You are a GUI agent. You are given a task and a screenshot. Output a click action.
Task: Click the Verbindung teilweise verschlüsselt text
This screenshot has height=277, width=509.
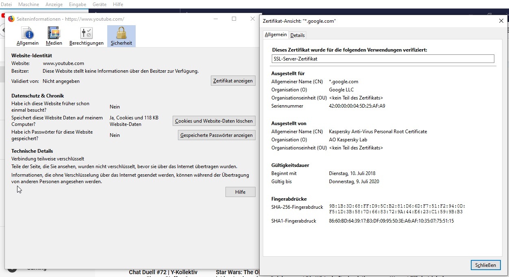pyautogui.click(x=48, y=159)
